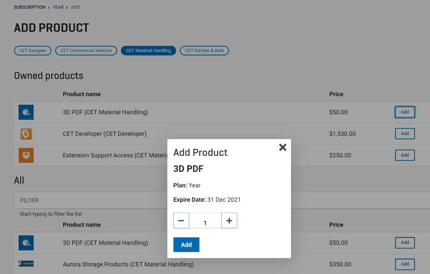Click the Extension Support Access box icon
Screen dimensions: 430x274
click(x=26, y=155)
